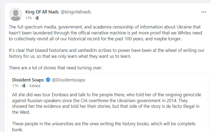Click the gray default avatar silhouette
The height and width of the screenshot is (132, 211).
16,15
